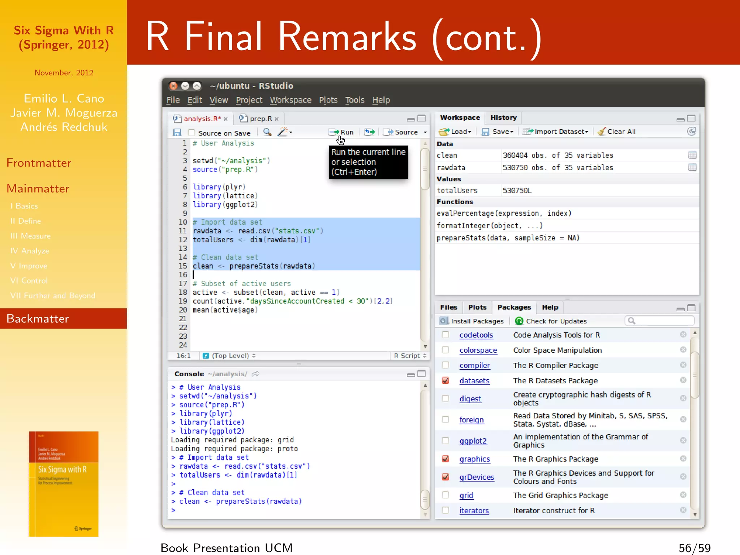View the clean dataset grid icon
Image resolution: width=740 pixels, height=555 pixels.
coord(692,155)
